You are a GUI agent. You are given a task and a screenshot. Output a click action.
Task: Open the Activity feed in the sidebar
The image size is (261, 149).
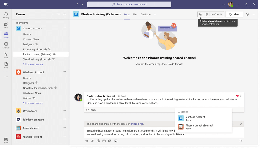[6, 15]
